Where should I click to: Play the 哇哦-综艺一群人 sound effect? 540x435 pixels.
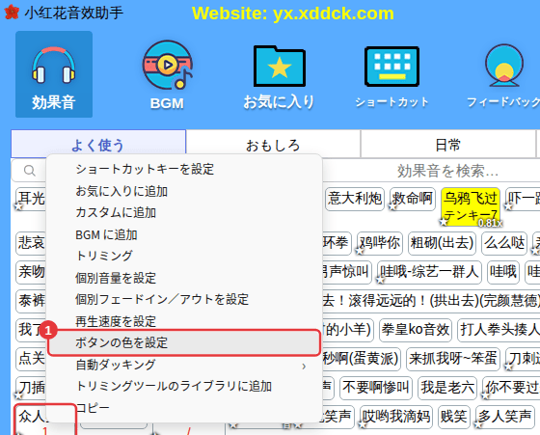429,272
